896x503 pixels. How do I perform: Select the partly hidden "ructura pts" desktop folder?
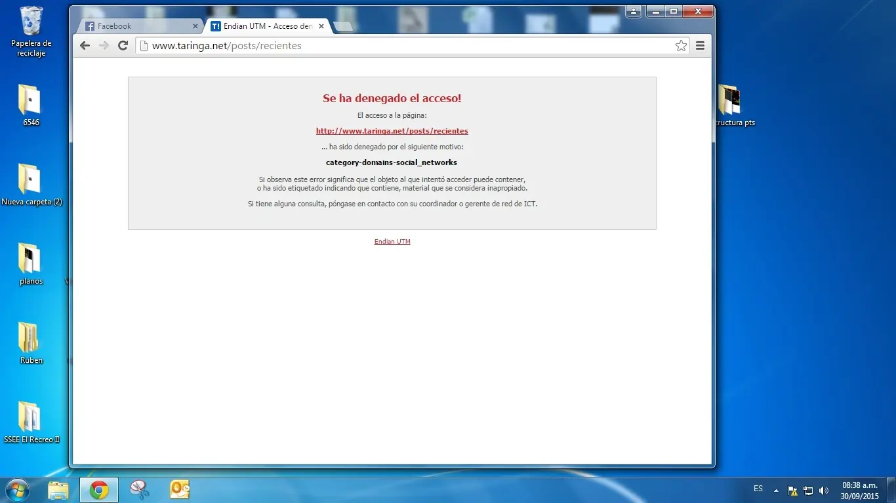click(x=735, y=105)
